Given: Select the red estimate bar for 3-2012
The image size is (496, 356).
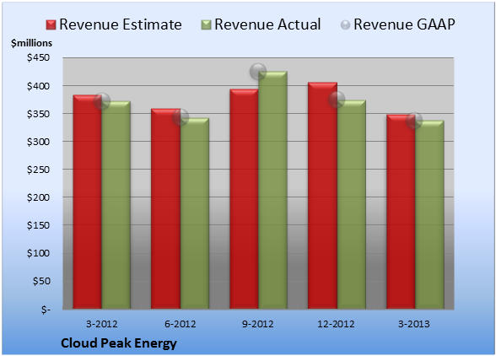Looking at the screenshot, I should pyautogui.click(x=88, y=202).
